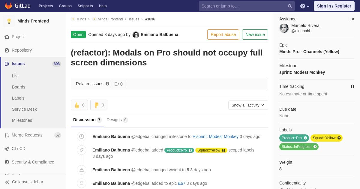Click the Merge Requests count 52 badge
This screenshot has height=189, width=360.
[58, 135]
